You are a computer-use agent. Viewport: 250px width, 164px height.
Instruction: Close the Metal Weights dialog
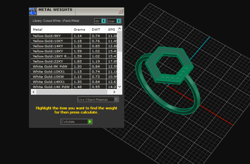coord(121,11)
